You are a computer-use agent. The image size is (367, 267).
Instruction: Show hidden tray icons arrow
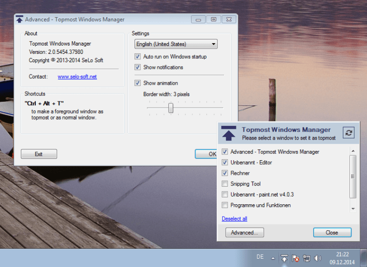tap(273, 258)
